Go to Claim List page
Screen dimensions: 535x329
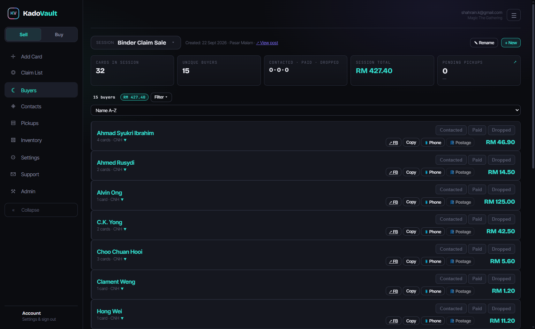(x=41, y=72)
